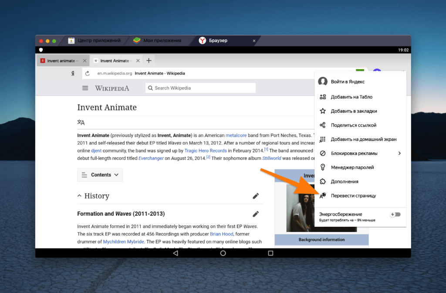
Task: Open the Stillworld album link
Action: 272,158
